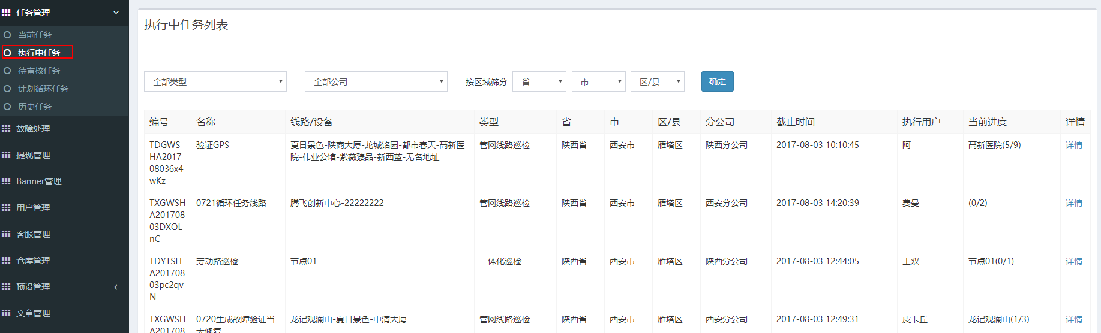Open 详情 for task 验证GPS
This screenshot has width=1101, height=333.
coord(1074,145)
